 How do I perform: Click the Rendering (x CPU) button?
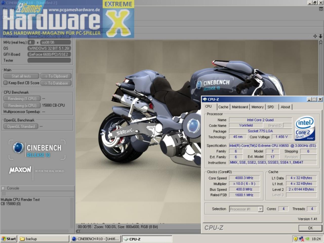coord(22,106)
